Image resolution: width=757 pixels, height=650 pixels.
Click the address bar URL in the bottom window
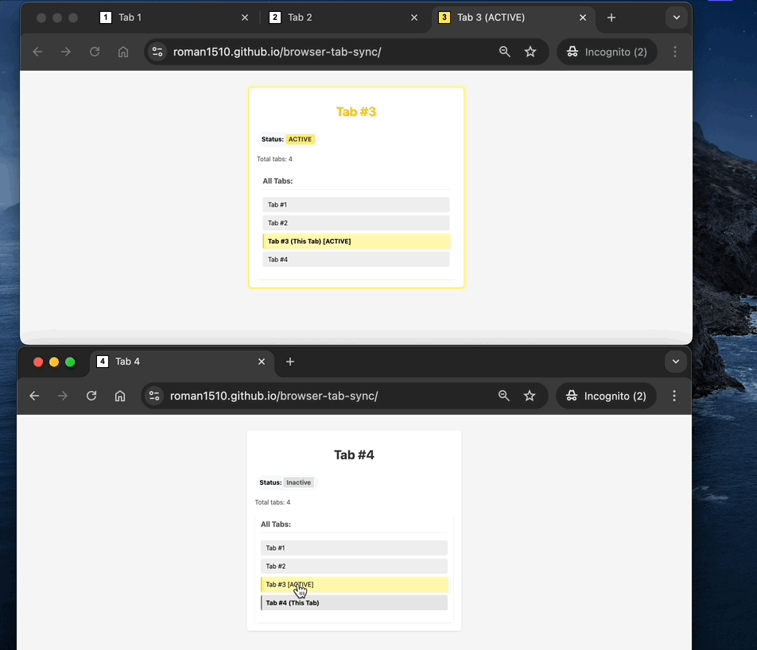274,396
